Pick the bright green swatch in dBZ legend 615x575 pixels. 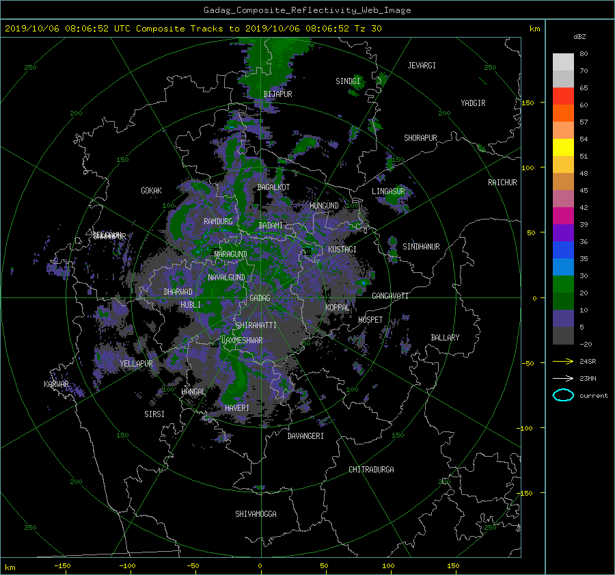563,284
